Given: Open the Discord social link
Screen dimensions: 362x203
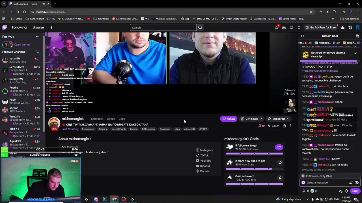Looking at the screenshot, I should [203, 166].
